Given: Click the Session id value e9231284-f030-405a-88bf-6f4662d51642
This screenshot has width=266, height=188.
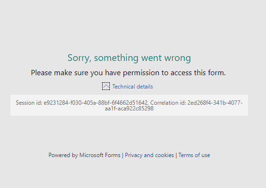Looking at the screenshot, I should point(95,103).
